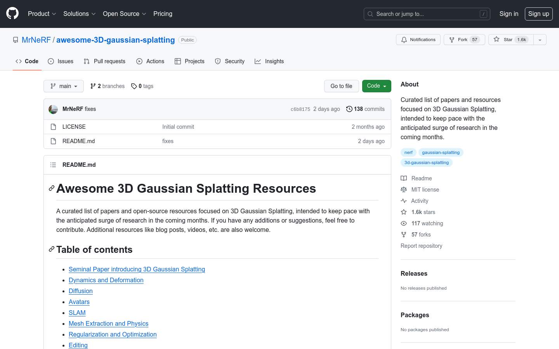Open the Insights tab
Image resolution: width=559 pixels, height=349 pixels.
(x=269, y=61)
